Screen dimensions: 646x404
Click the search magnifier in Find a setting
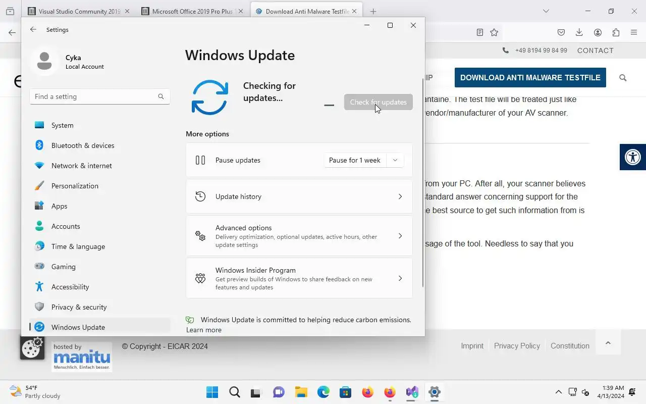[x=161, y=96]
